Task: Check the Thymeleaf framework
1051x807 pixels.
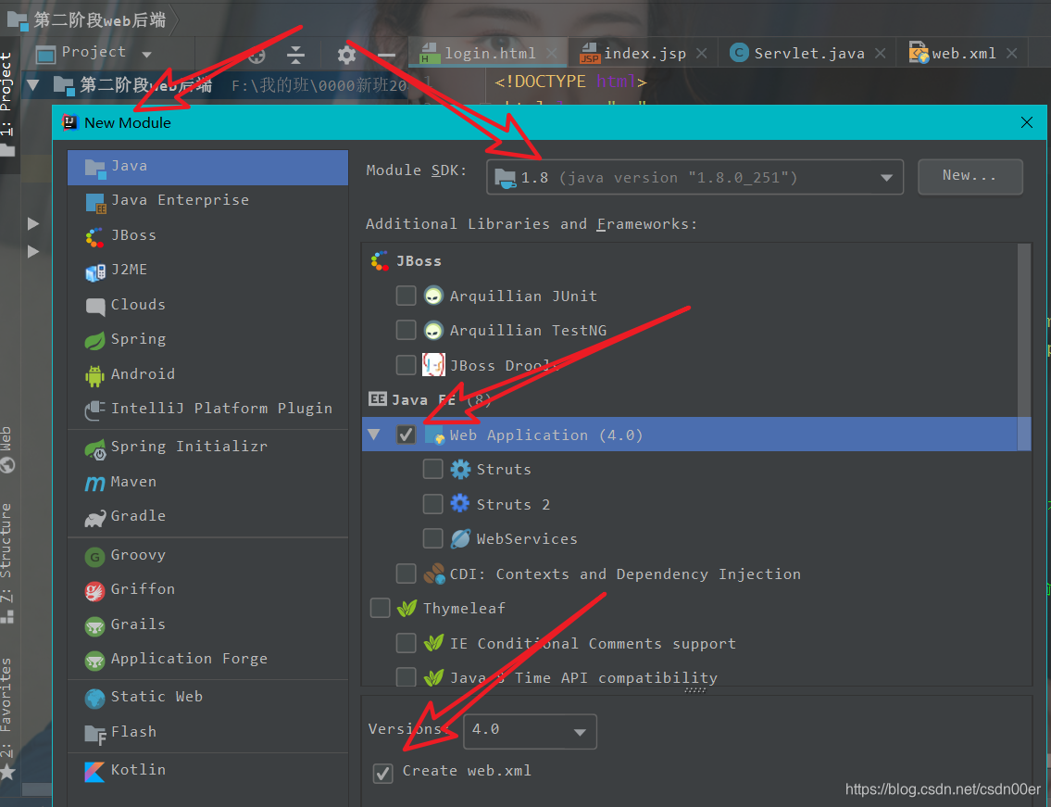Action: (380, 608)
